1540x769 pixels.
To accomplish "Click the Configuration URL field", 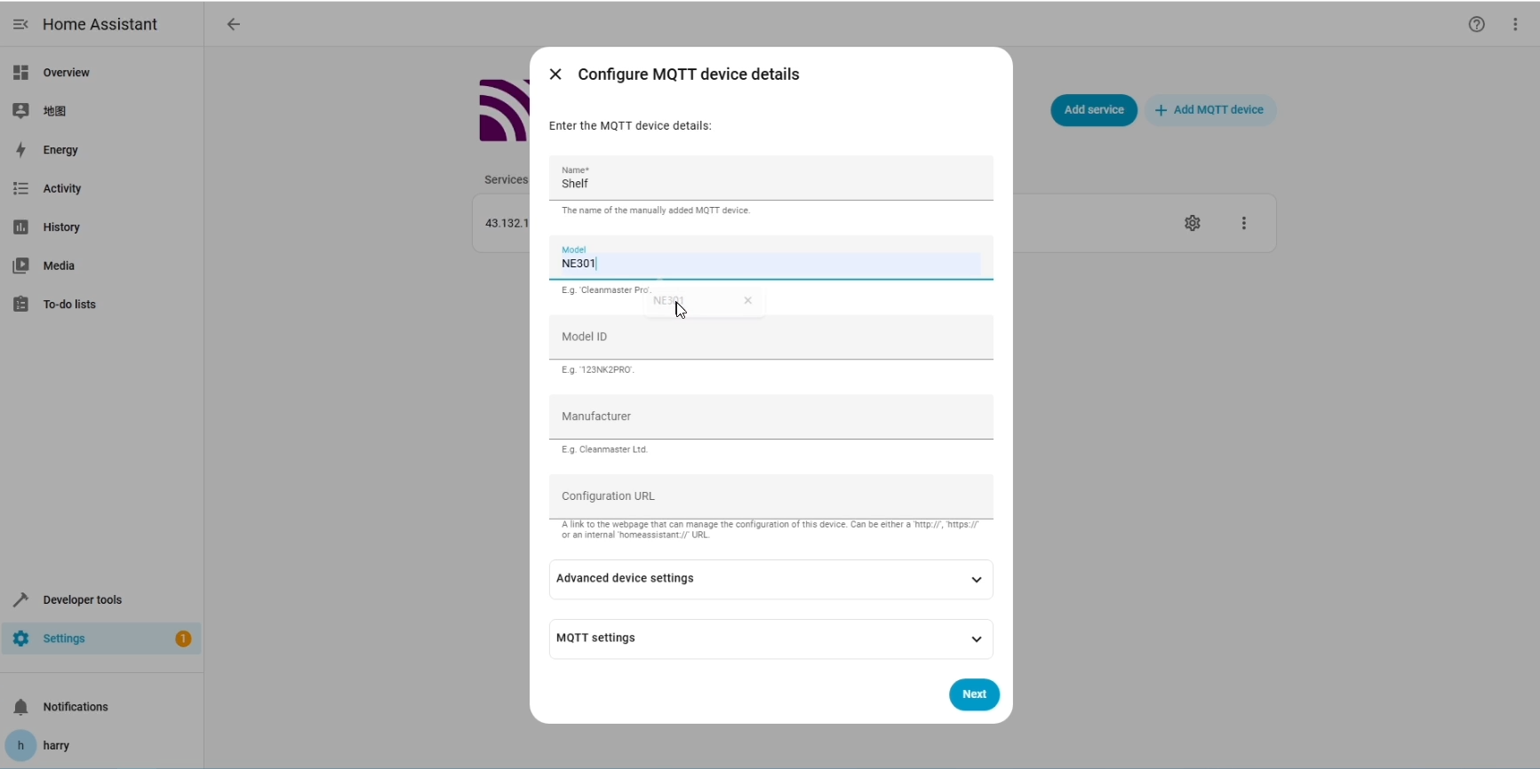I will click(x=770, y=496).
